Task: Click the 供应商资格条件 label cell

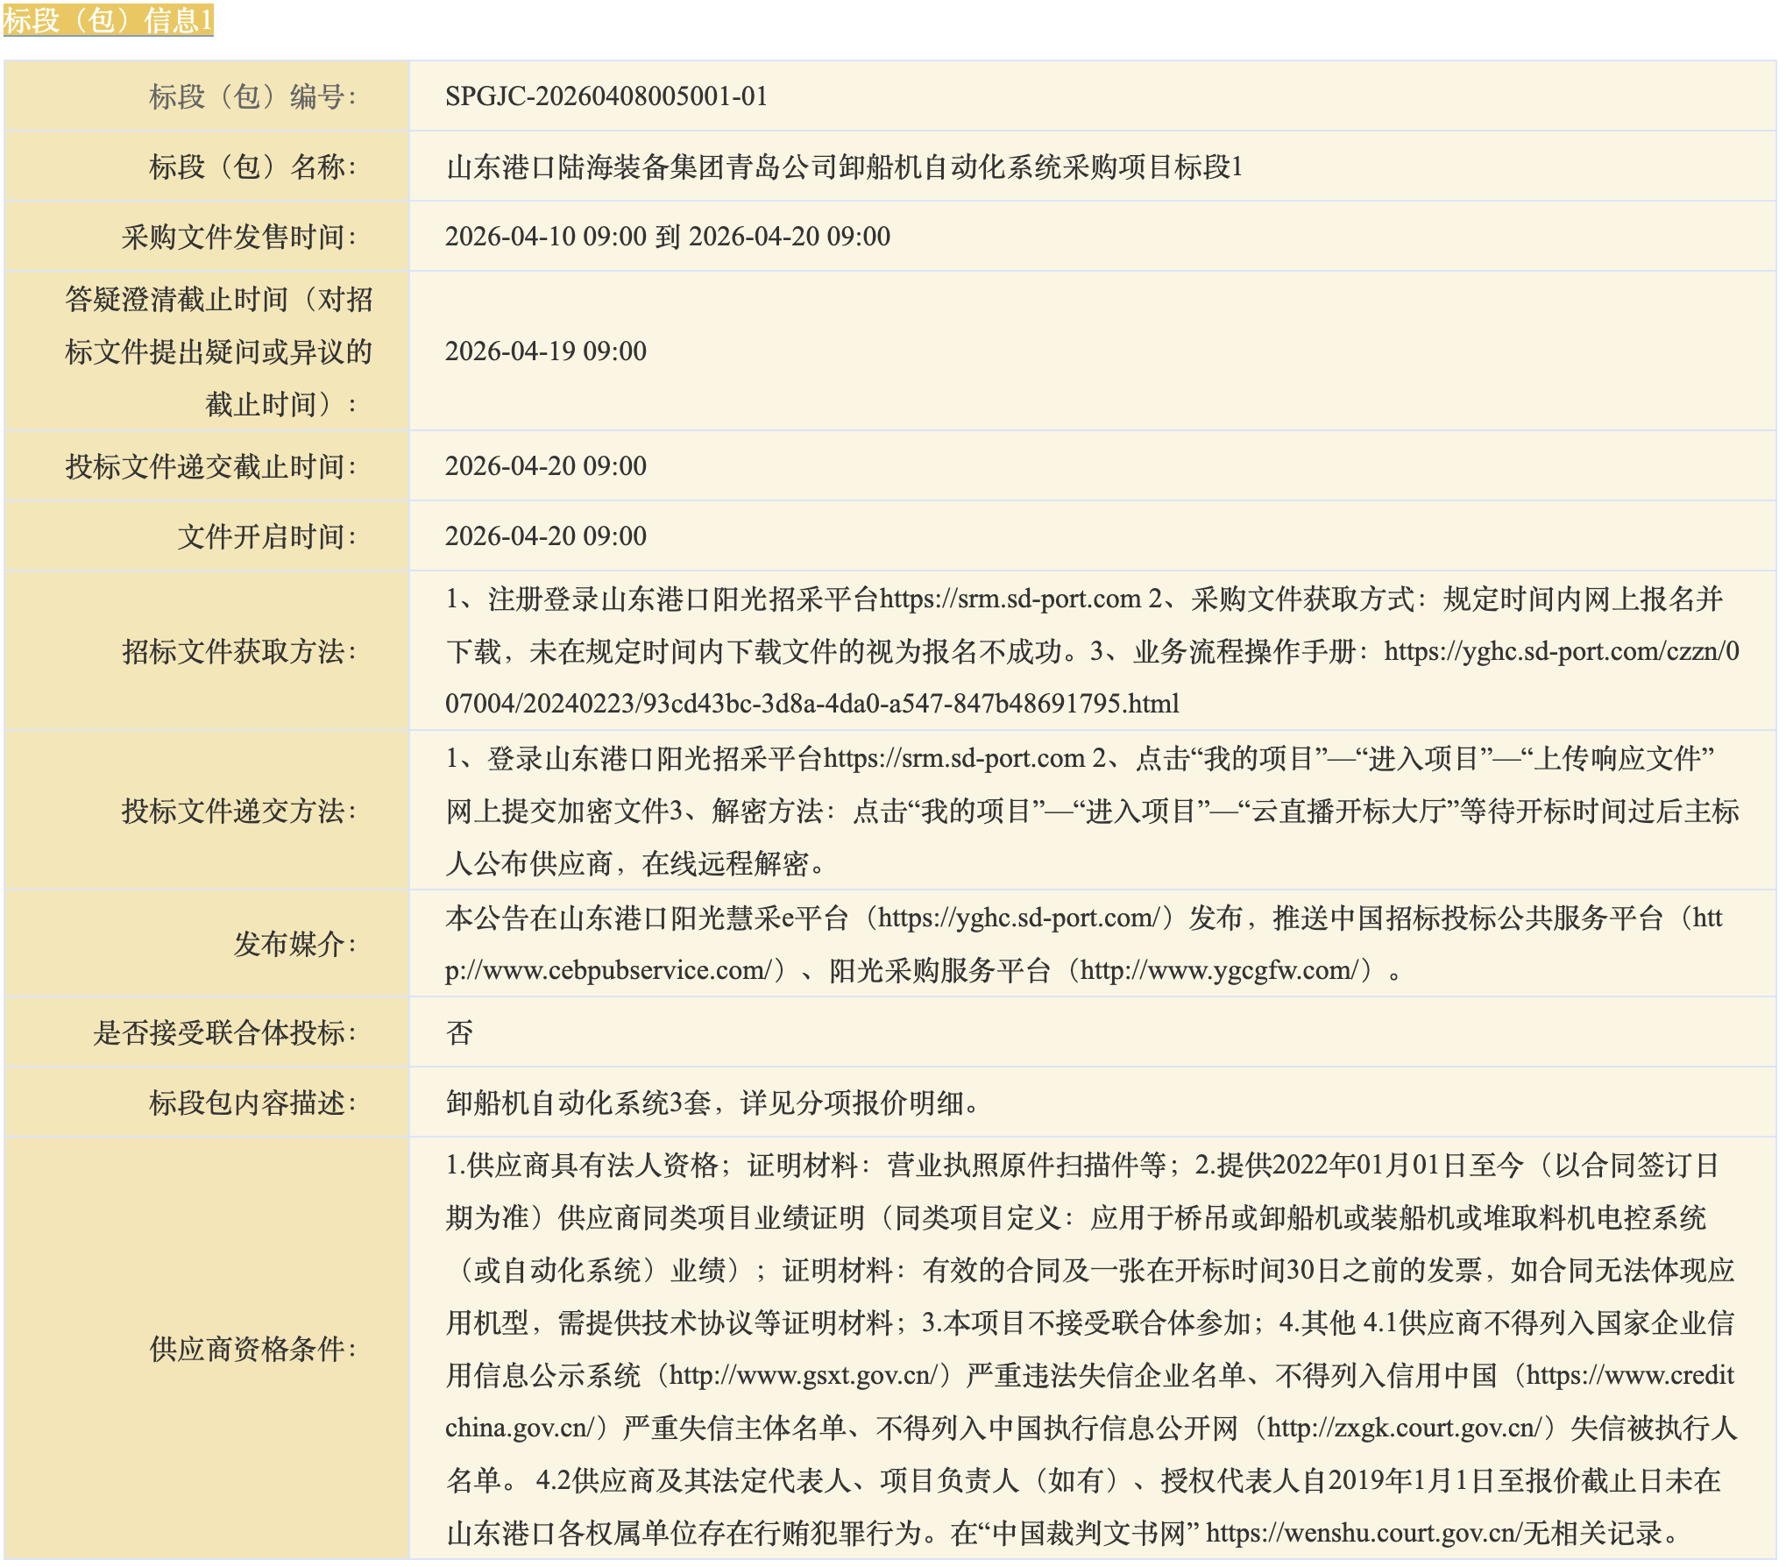Action: pyautogui.click(x=252, y=1349)
